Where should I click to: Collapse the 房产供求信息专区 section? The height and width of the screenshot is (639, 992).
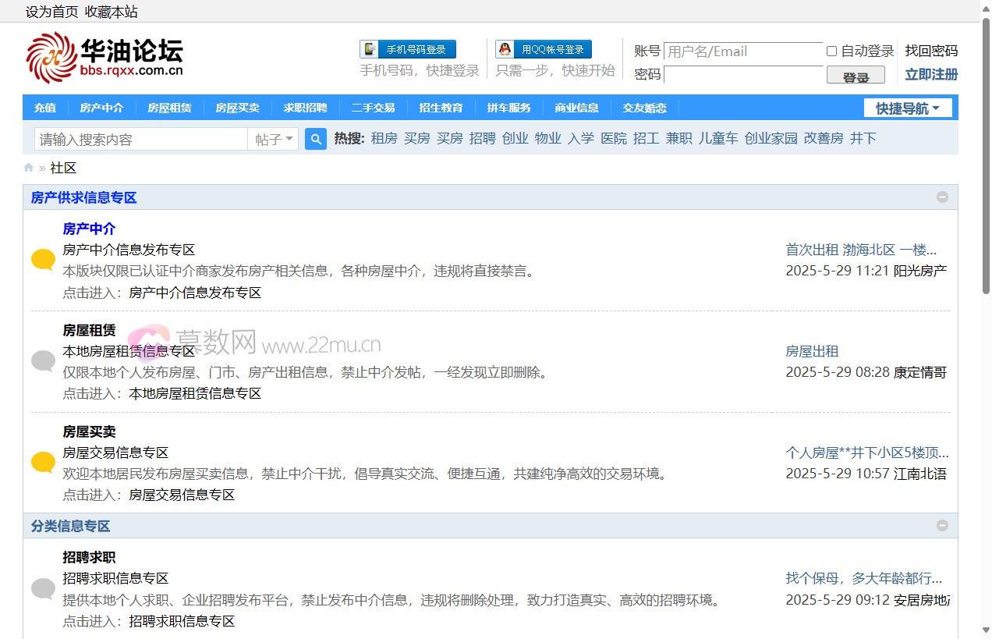point(942,197)
